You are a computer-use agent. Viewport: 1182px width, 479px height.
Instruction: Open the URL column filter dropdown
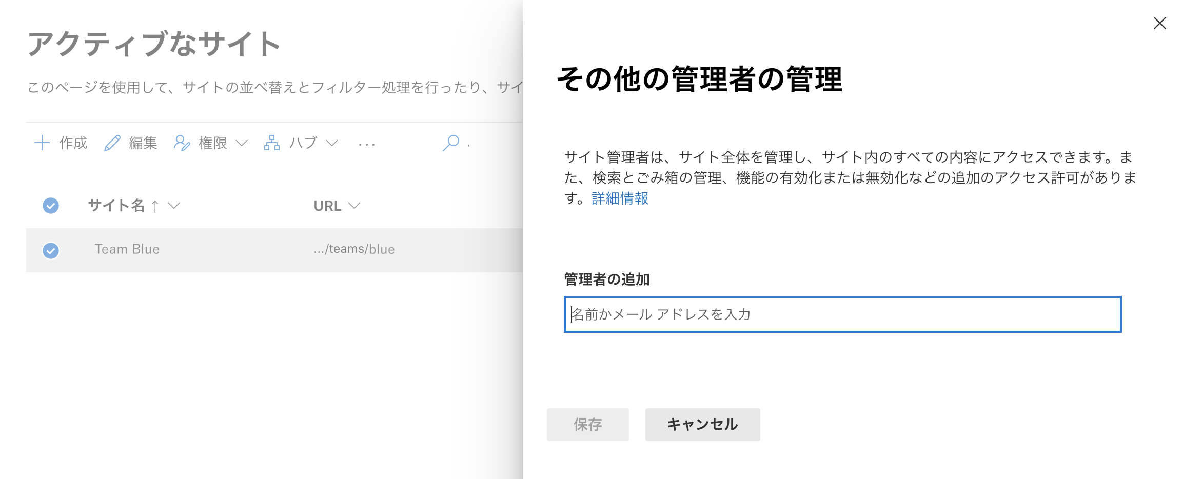click(354, 206)
